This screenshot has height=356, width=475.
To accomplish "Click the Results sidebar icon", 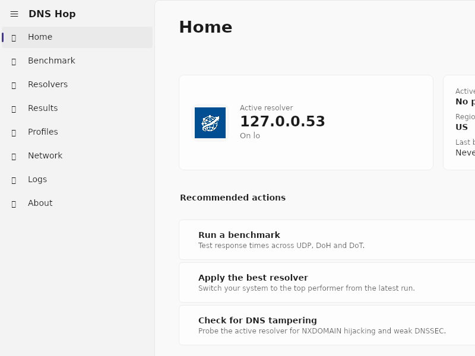I will [14, 109].
